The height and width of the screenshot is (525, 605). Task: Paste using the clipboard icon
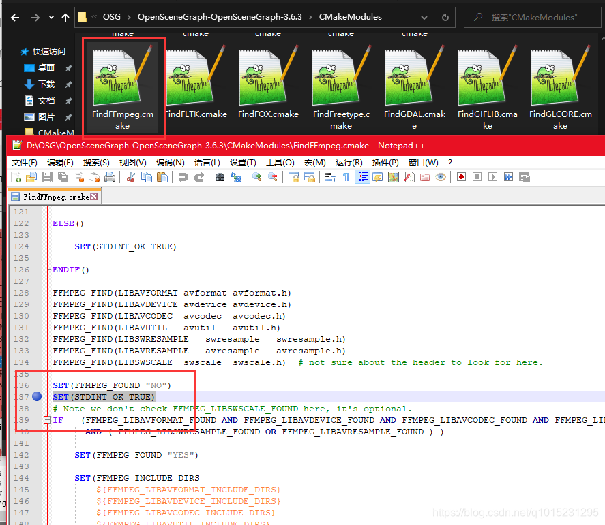coord(162,177)
